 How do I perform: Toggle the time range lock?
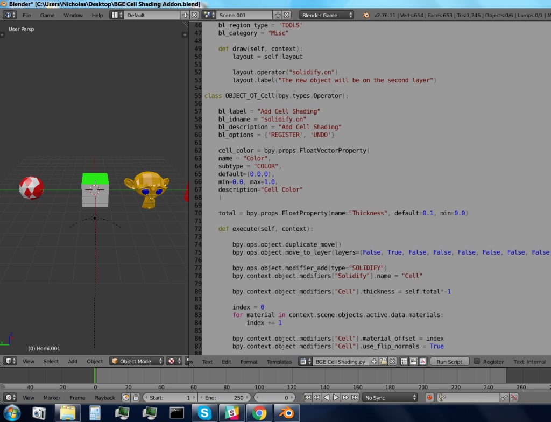tap(136, 397)
